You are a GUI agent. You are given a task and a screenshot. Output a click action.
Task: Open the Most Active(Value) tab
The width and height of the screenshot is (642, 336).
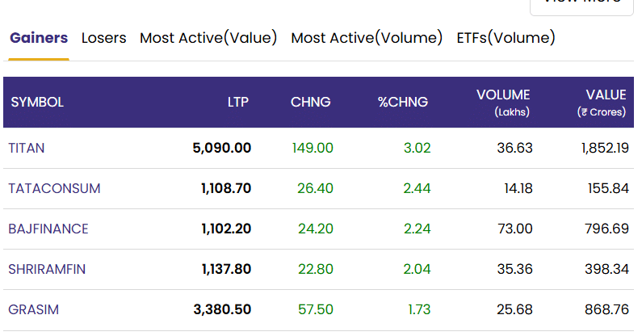click(x=208, y=38)
